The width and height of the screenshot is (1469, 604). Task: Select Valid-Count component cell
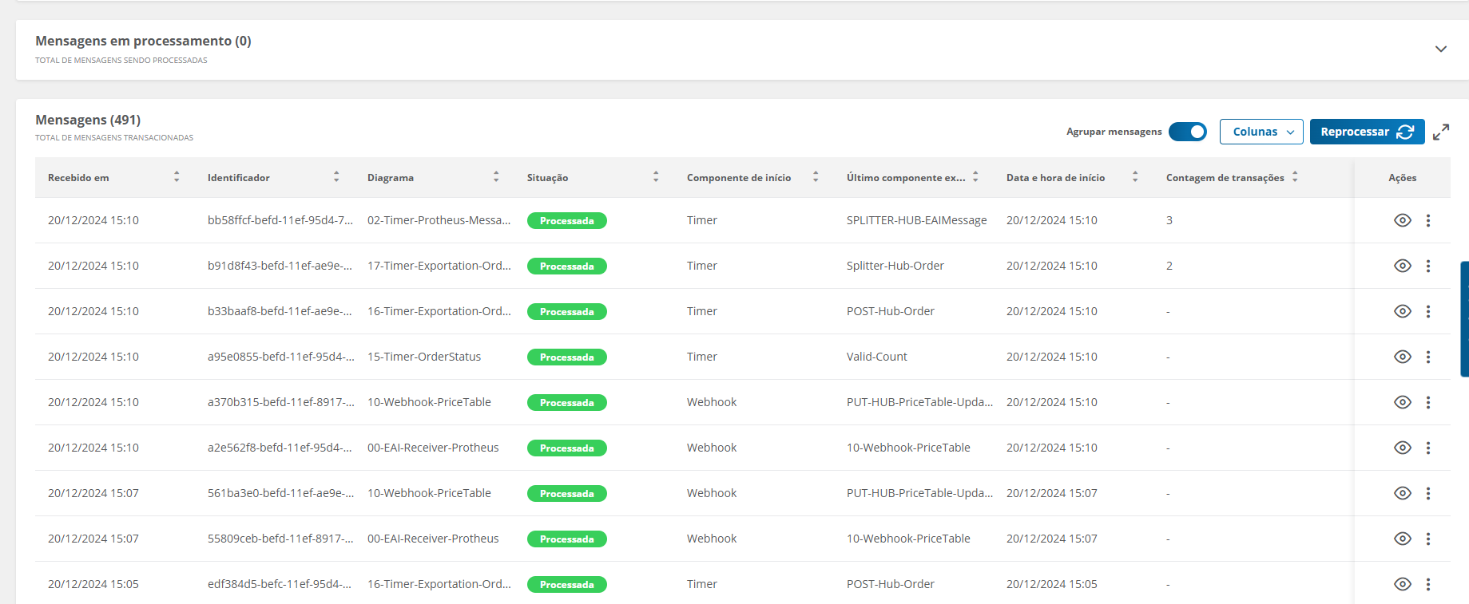pyautogui.click(x=877, y=357)
